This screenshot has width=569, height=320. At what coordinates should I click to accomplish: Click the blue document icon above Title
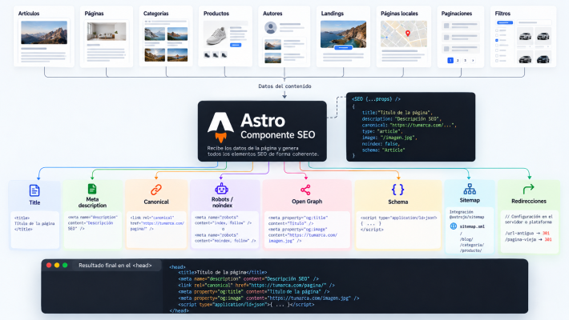34,190
